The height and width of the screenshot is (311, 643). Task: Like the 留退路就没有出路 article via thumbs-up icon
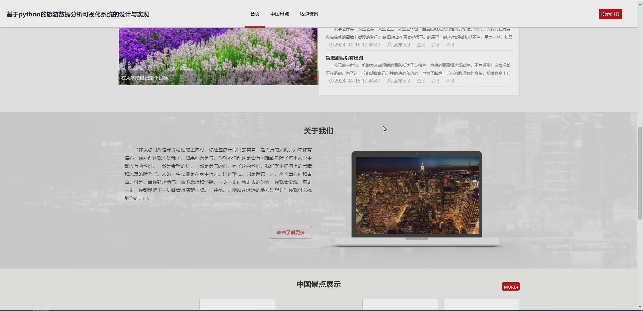[x=418, y=81]
